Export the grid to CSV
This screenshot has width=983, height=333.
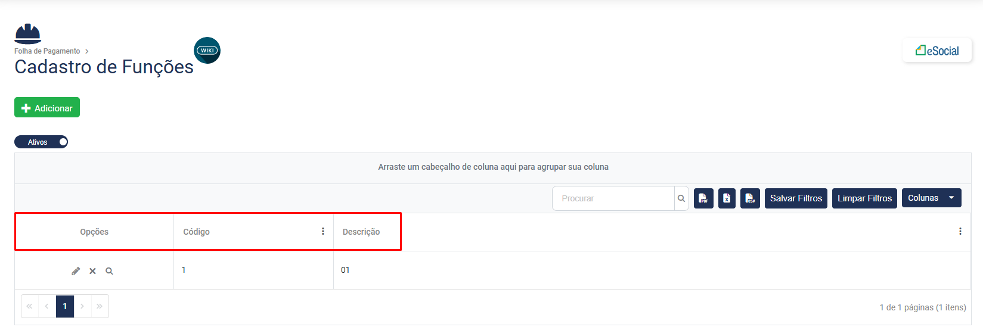point(750,198)
